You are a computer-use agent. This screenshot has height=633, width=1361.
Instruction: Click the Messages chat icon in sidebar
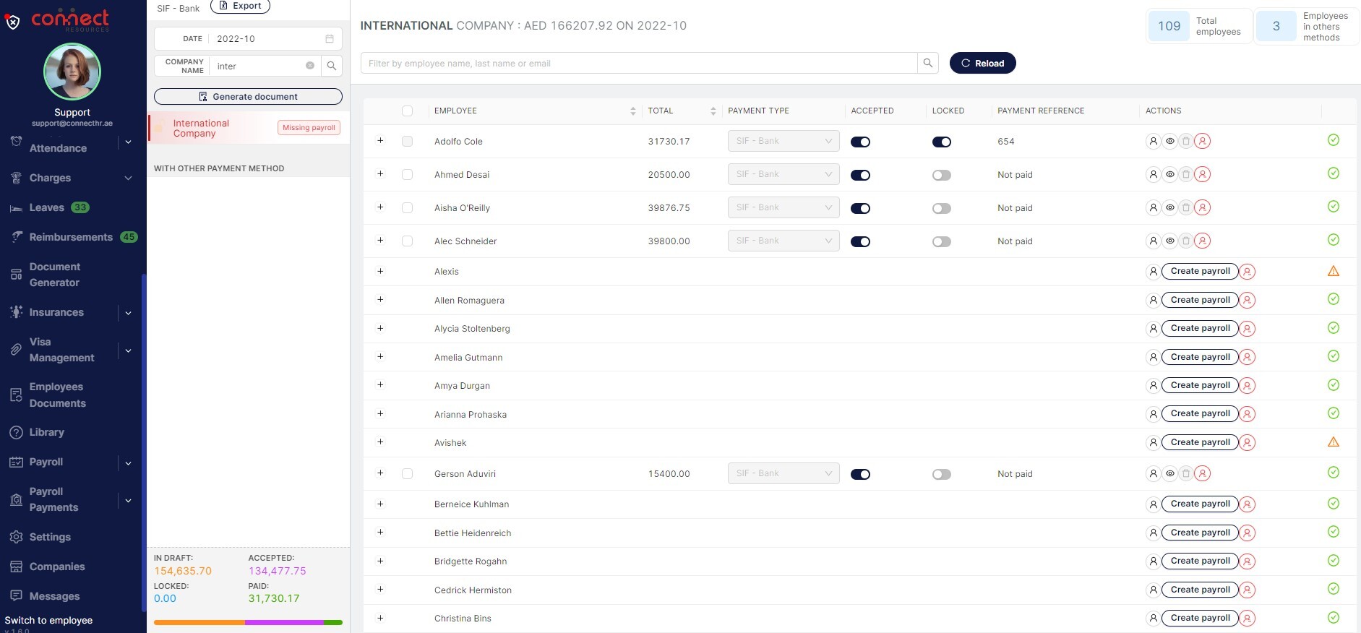(16, 596)
